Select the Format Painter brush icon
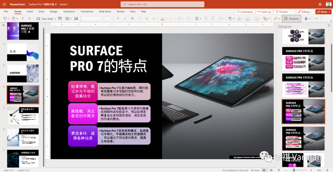The image size is (333, 172). pos(23,19)
